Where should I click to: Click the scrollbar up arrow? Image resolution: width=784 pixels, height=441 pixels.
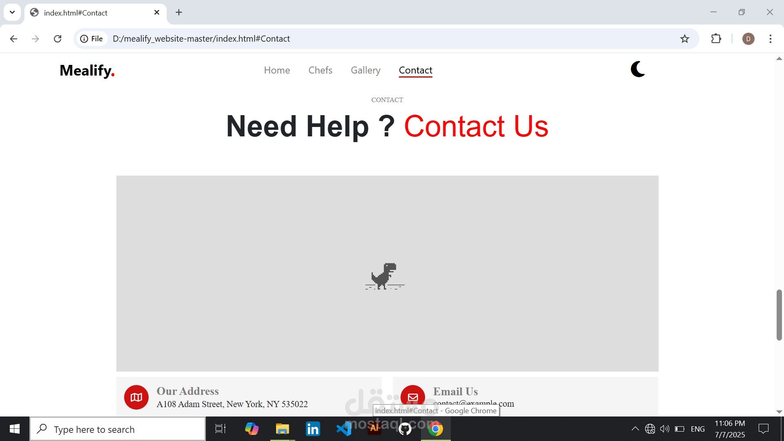click(779, 59)
